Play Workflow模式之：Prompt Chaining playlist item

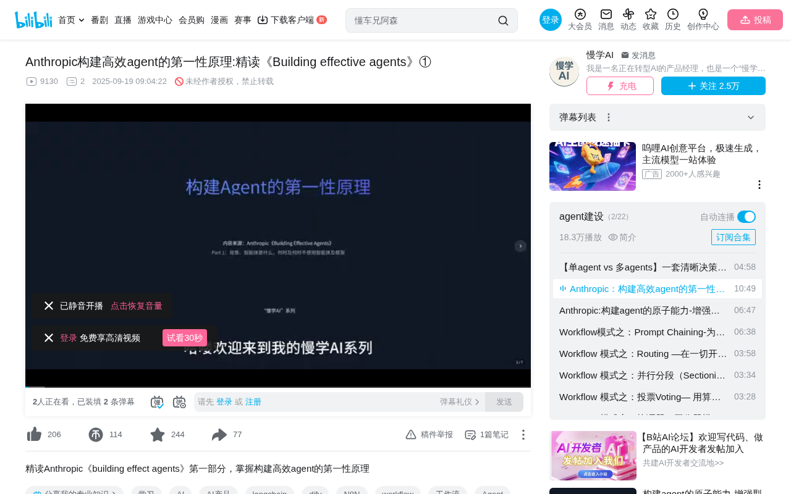pos(658,332)
